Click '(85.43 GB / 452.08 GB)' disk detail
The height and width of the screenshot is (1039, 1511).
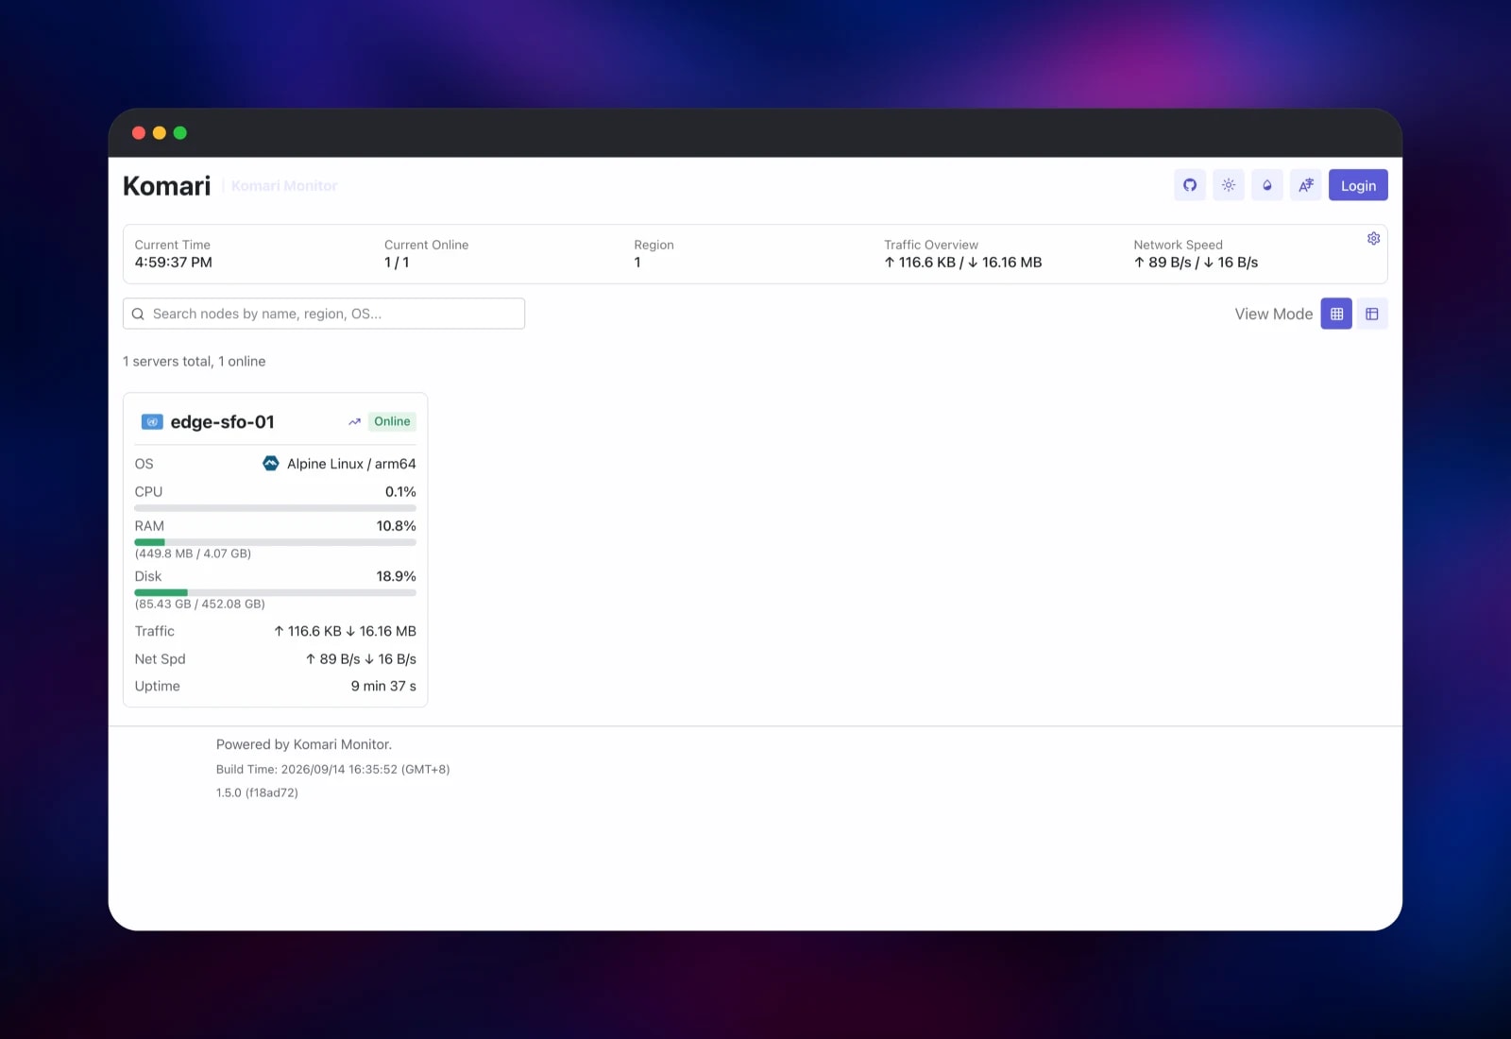click(200, 604)
